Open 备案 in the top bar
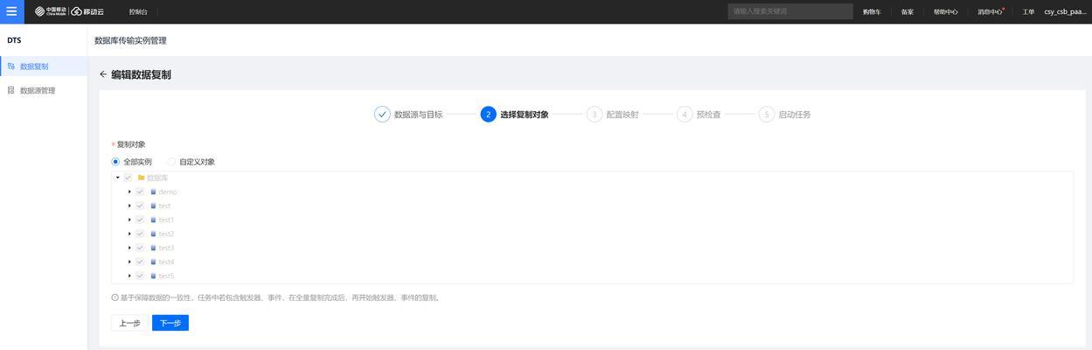 [908, 12]
